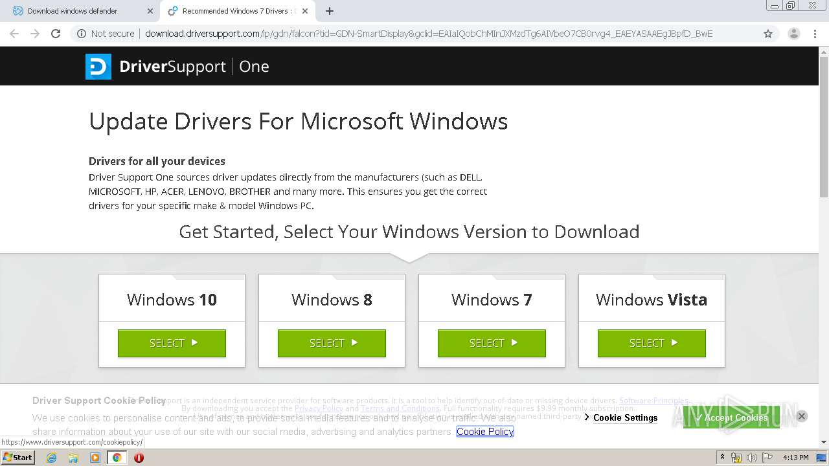Click the Chrome taskbar icon
The height and width of the screenshot is (466, 829).
click(117, 458)
